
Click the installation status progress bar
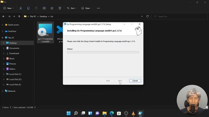click(x=103, y=52)
